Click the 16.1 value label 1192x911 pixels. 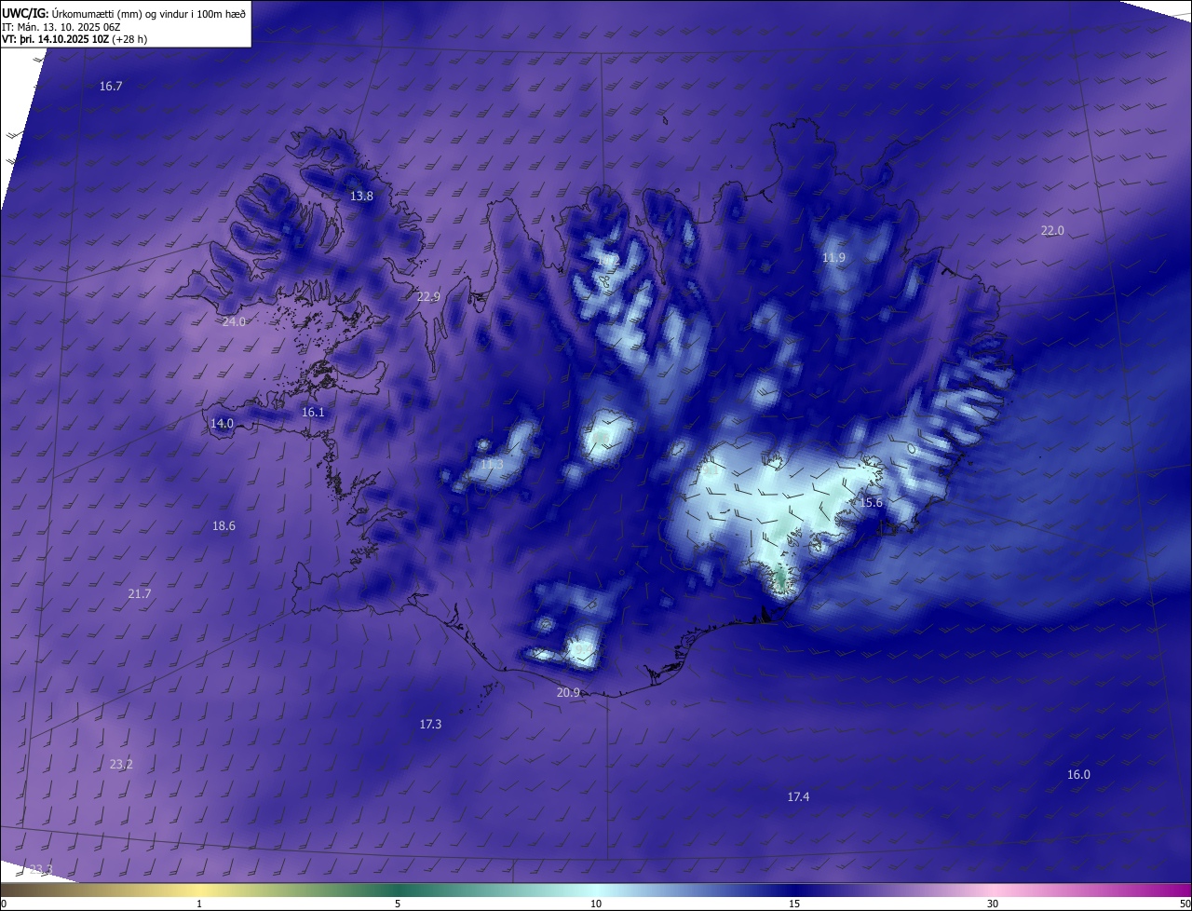313,413
